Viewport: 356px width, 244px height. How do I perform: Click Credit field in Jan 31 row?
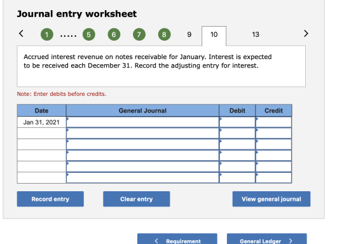pyautogui.click(x=273, y=122)
